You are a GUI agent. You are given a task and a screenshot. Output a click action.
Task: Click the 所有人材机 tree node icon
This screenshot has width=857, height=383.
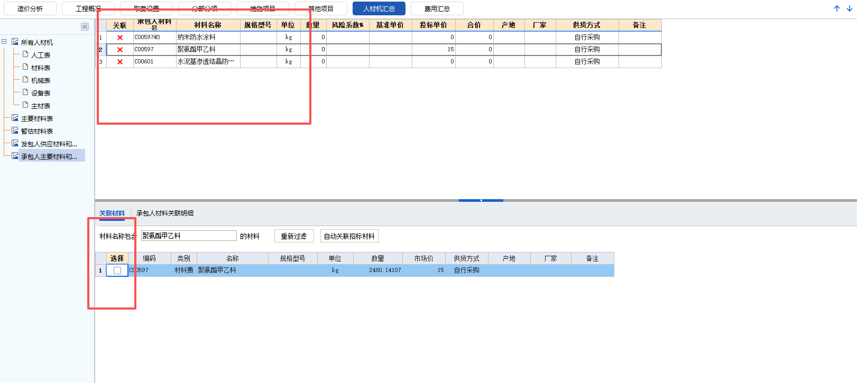(15, 42)
